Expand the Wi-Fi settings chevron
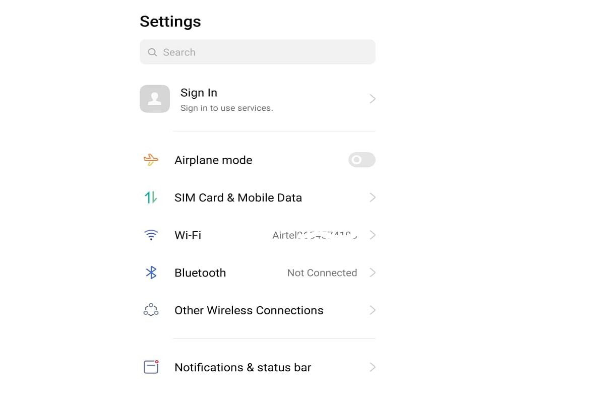 click(x=373, y=235)
